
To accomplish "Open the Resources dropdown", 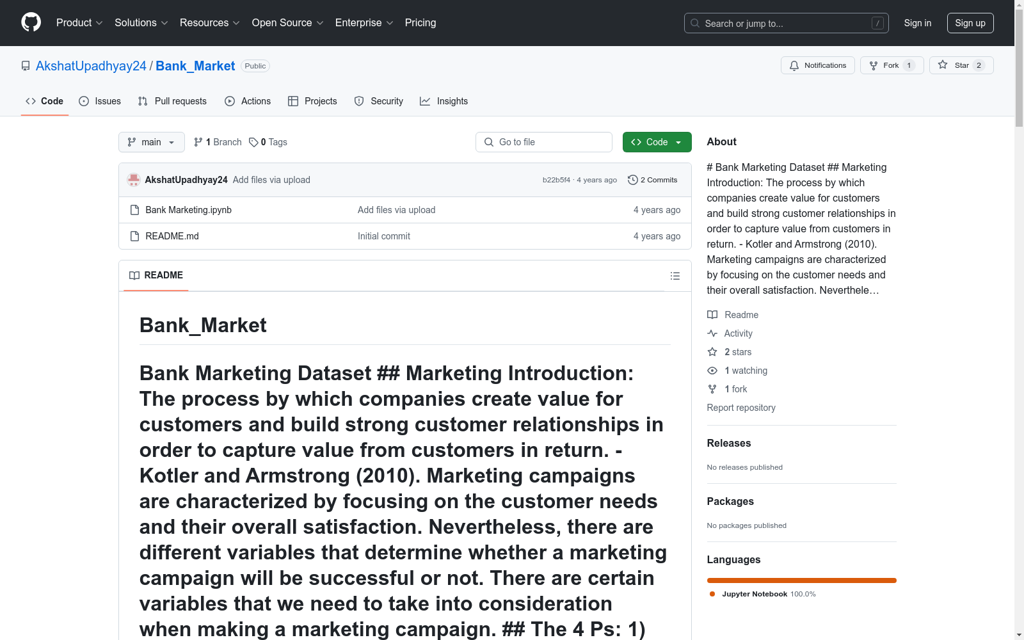I will click(210, 23).
